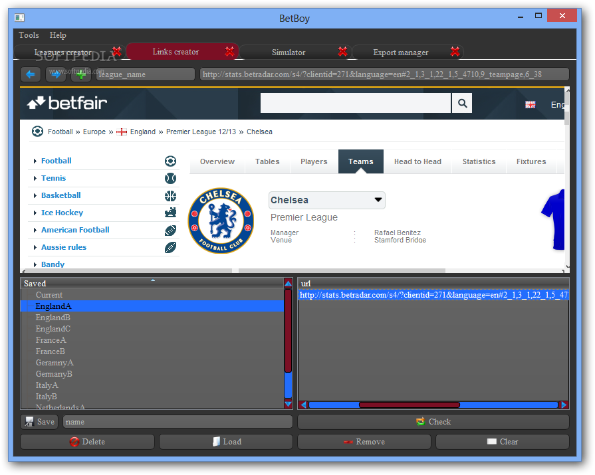Click the Check button
This screenshot has width=595, height=475.
click(x=433, y=422)
